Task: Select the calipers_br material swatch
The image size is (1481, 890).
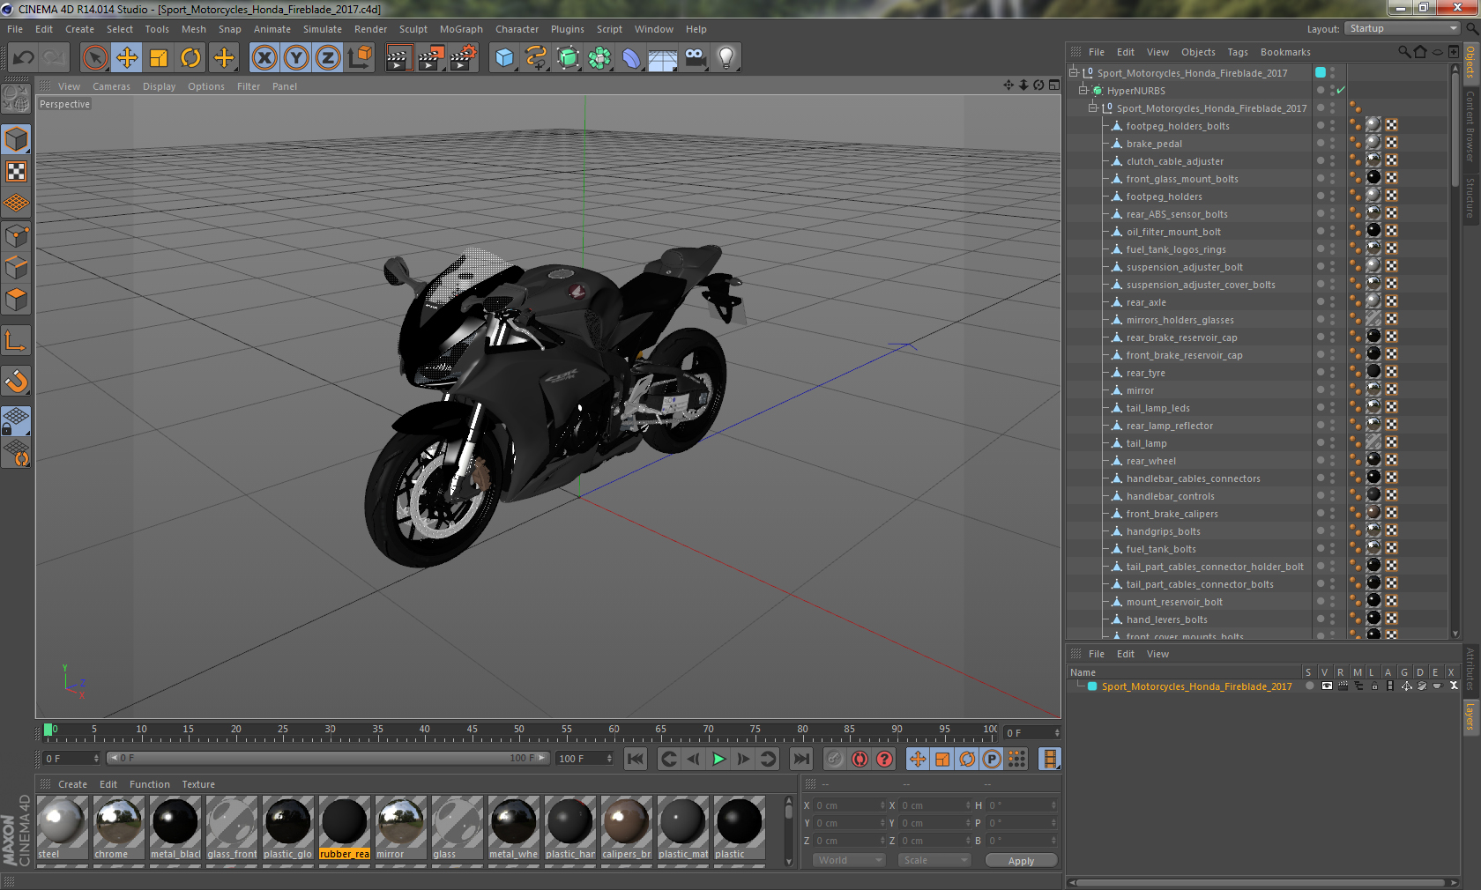Action: click(627, 828)
